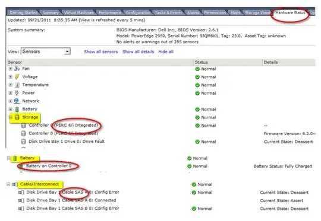Click green Normal status icon for Fan
This screenshot has height=221, width=321.
[197, 69]
